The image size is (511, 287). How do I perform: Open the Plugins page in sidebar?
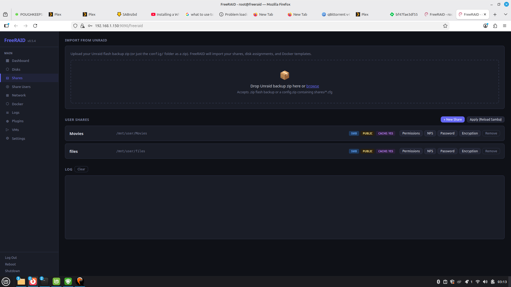click(18, 121)
